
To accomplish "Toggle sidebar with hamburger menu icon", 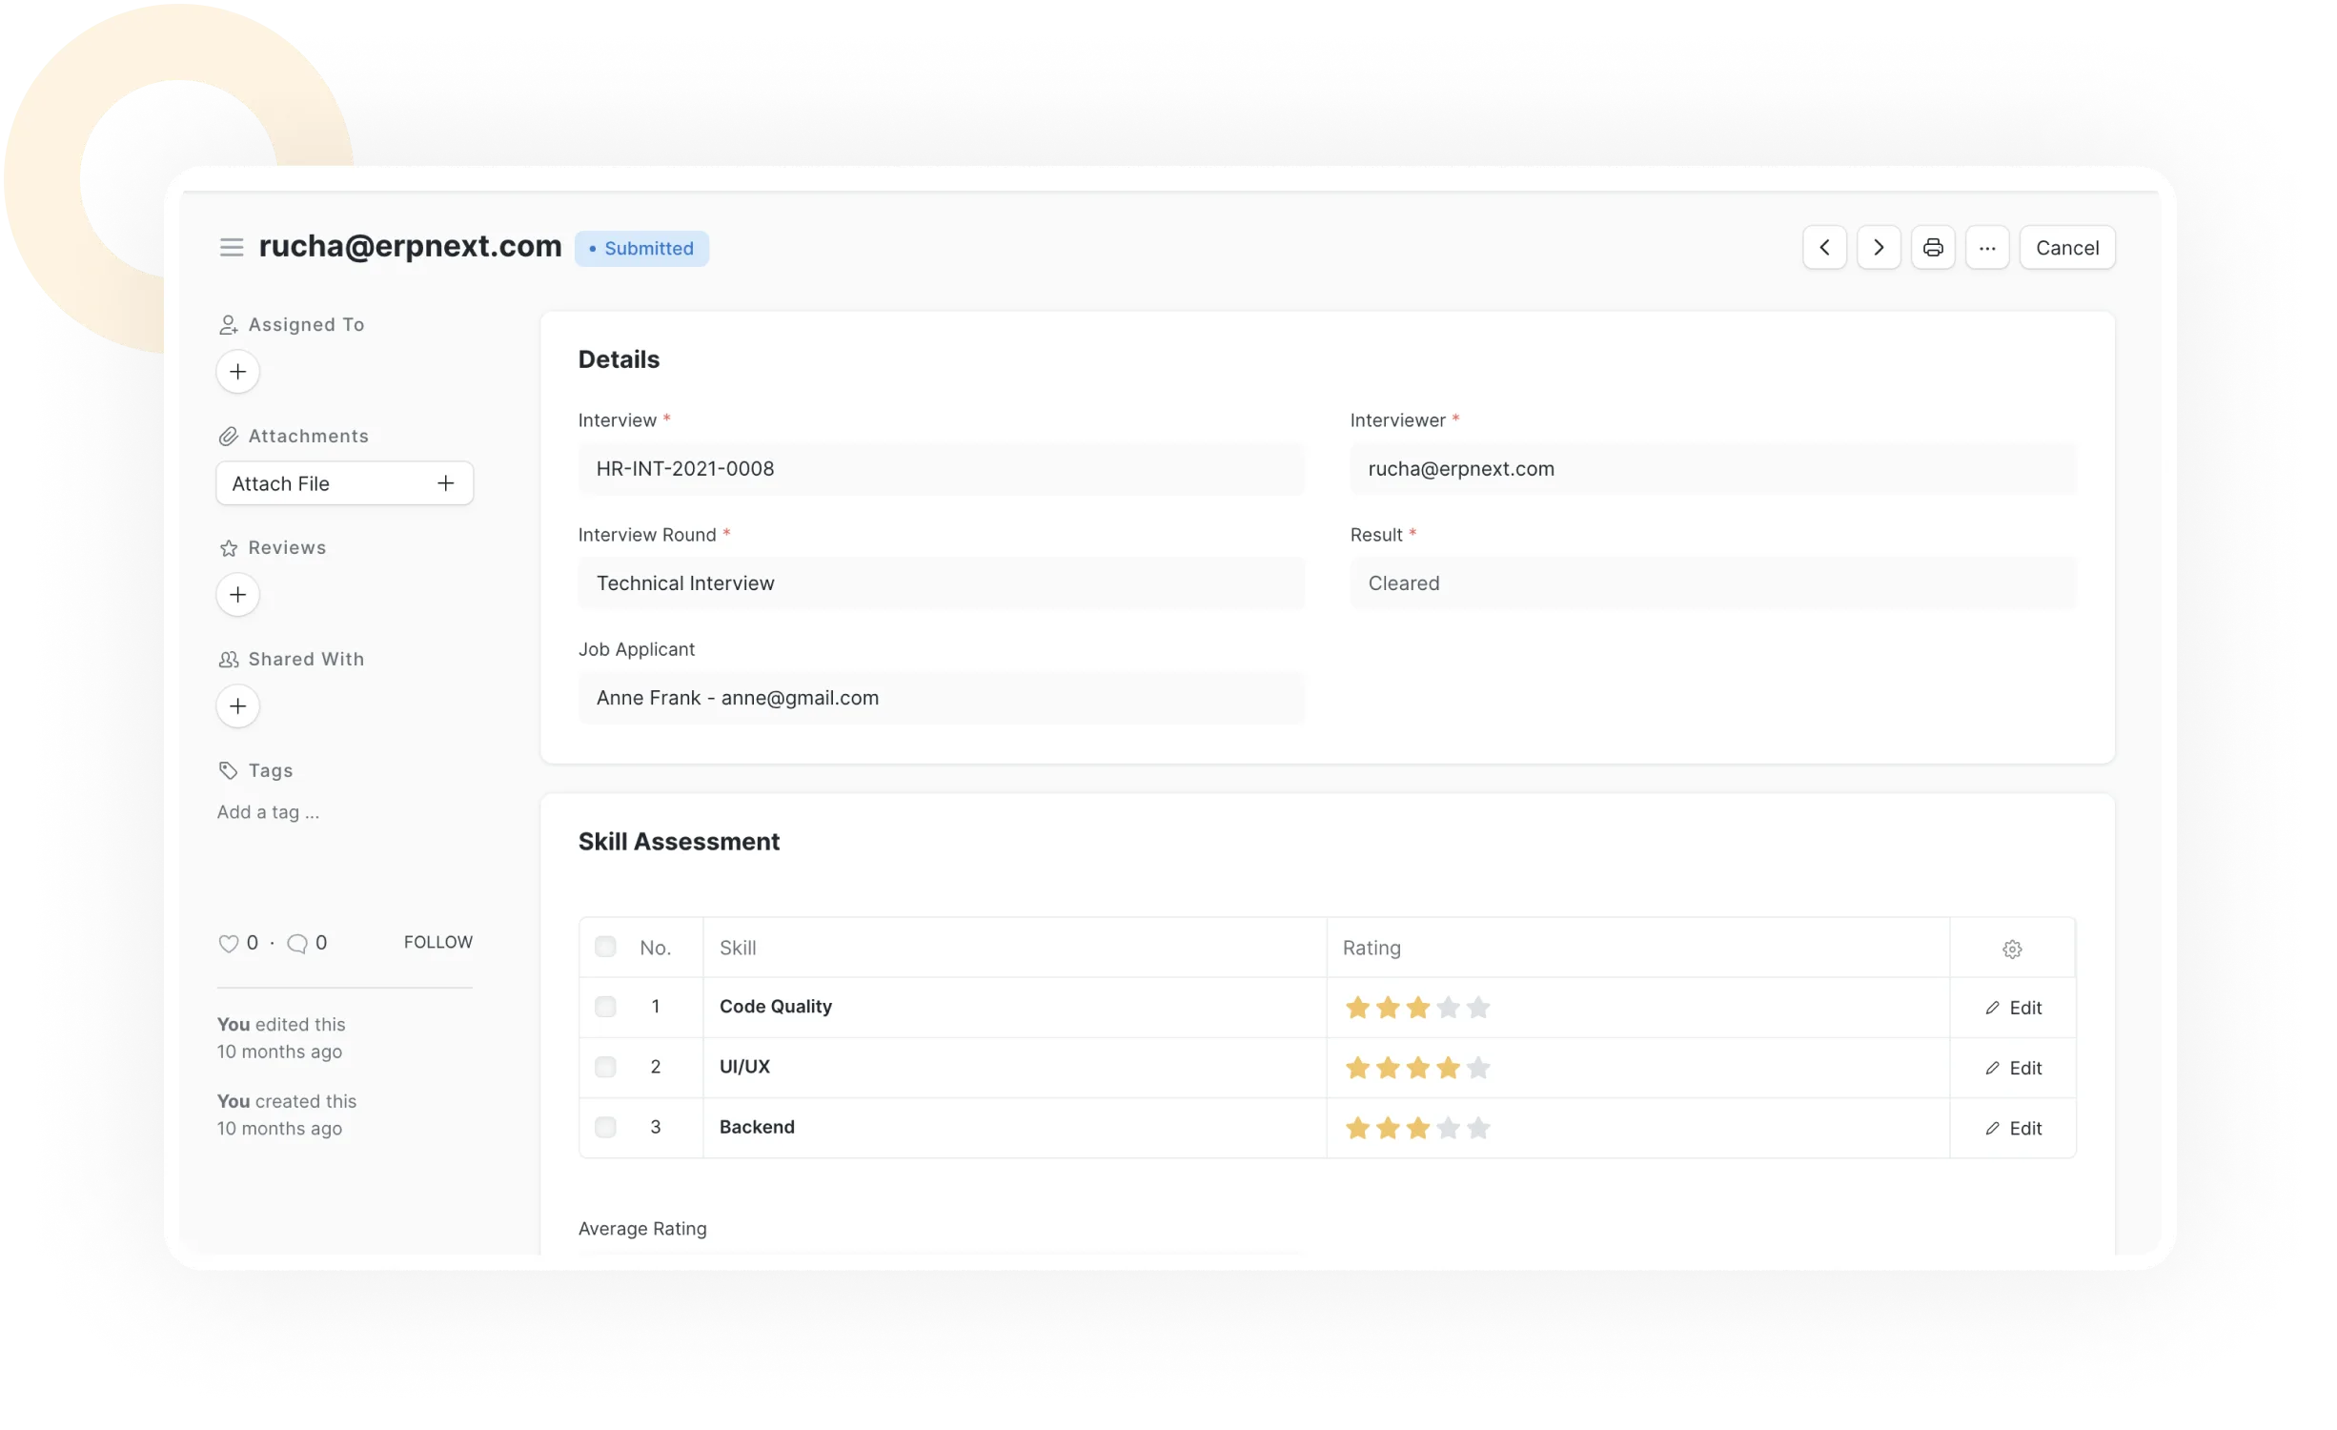I will click(x=231, y=248).
